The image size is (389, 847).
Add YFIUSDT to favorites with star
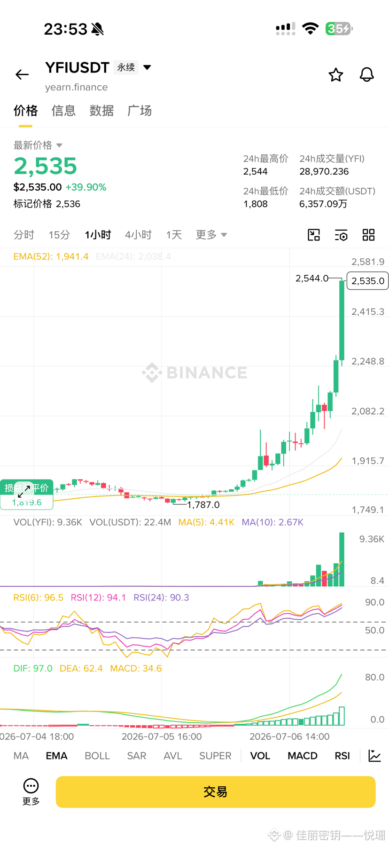pyautogui.click(x=335, y=75)
